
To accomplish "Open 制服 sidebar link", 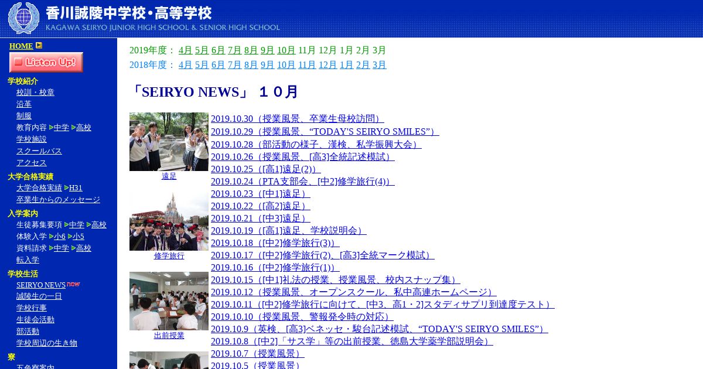I will 24,116.
